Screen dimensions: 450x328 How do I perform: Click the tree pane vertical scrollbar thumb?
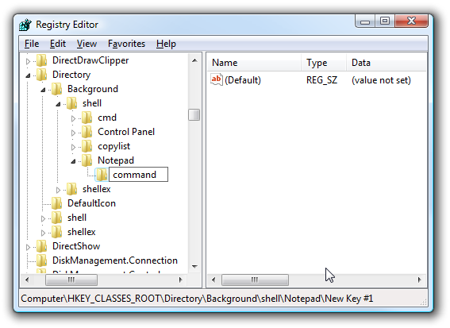click(194, 114)
